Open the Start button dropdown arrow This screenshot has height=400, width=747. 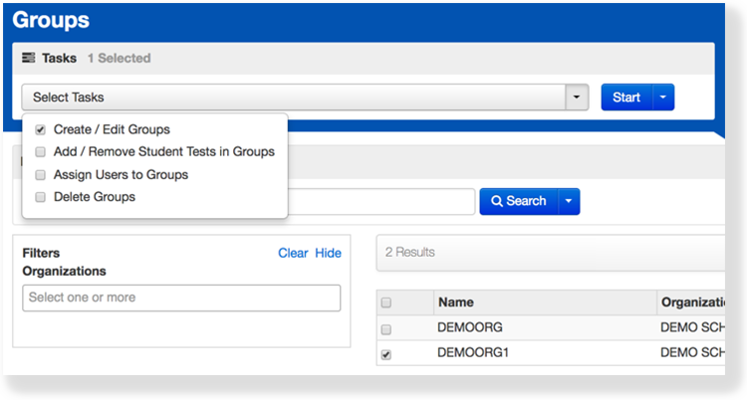pos(664,98)
